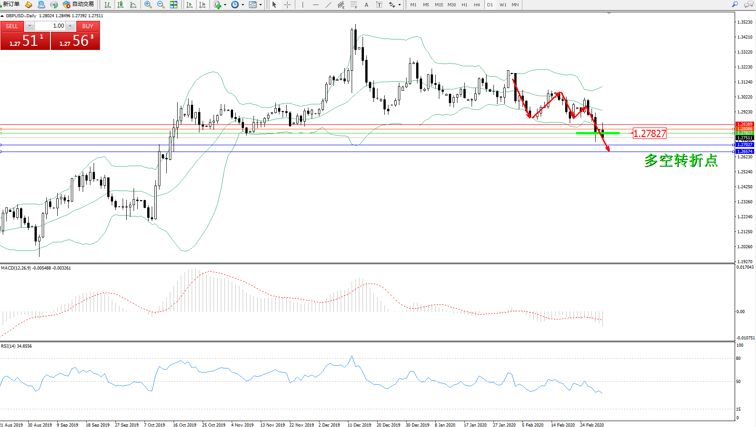Screen dimensions: 756x427
Task: Select the Crosshair cursor tool
Action: 287,5
